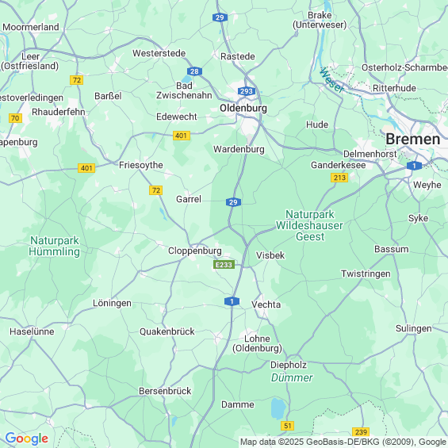This screenshot has height=448, width=448.
Task: Select the Naturpark Hümmling label
Action: pyautogui.click(x=54, y=246)
